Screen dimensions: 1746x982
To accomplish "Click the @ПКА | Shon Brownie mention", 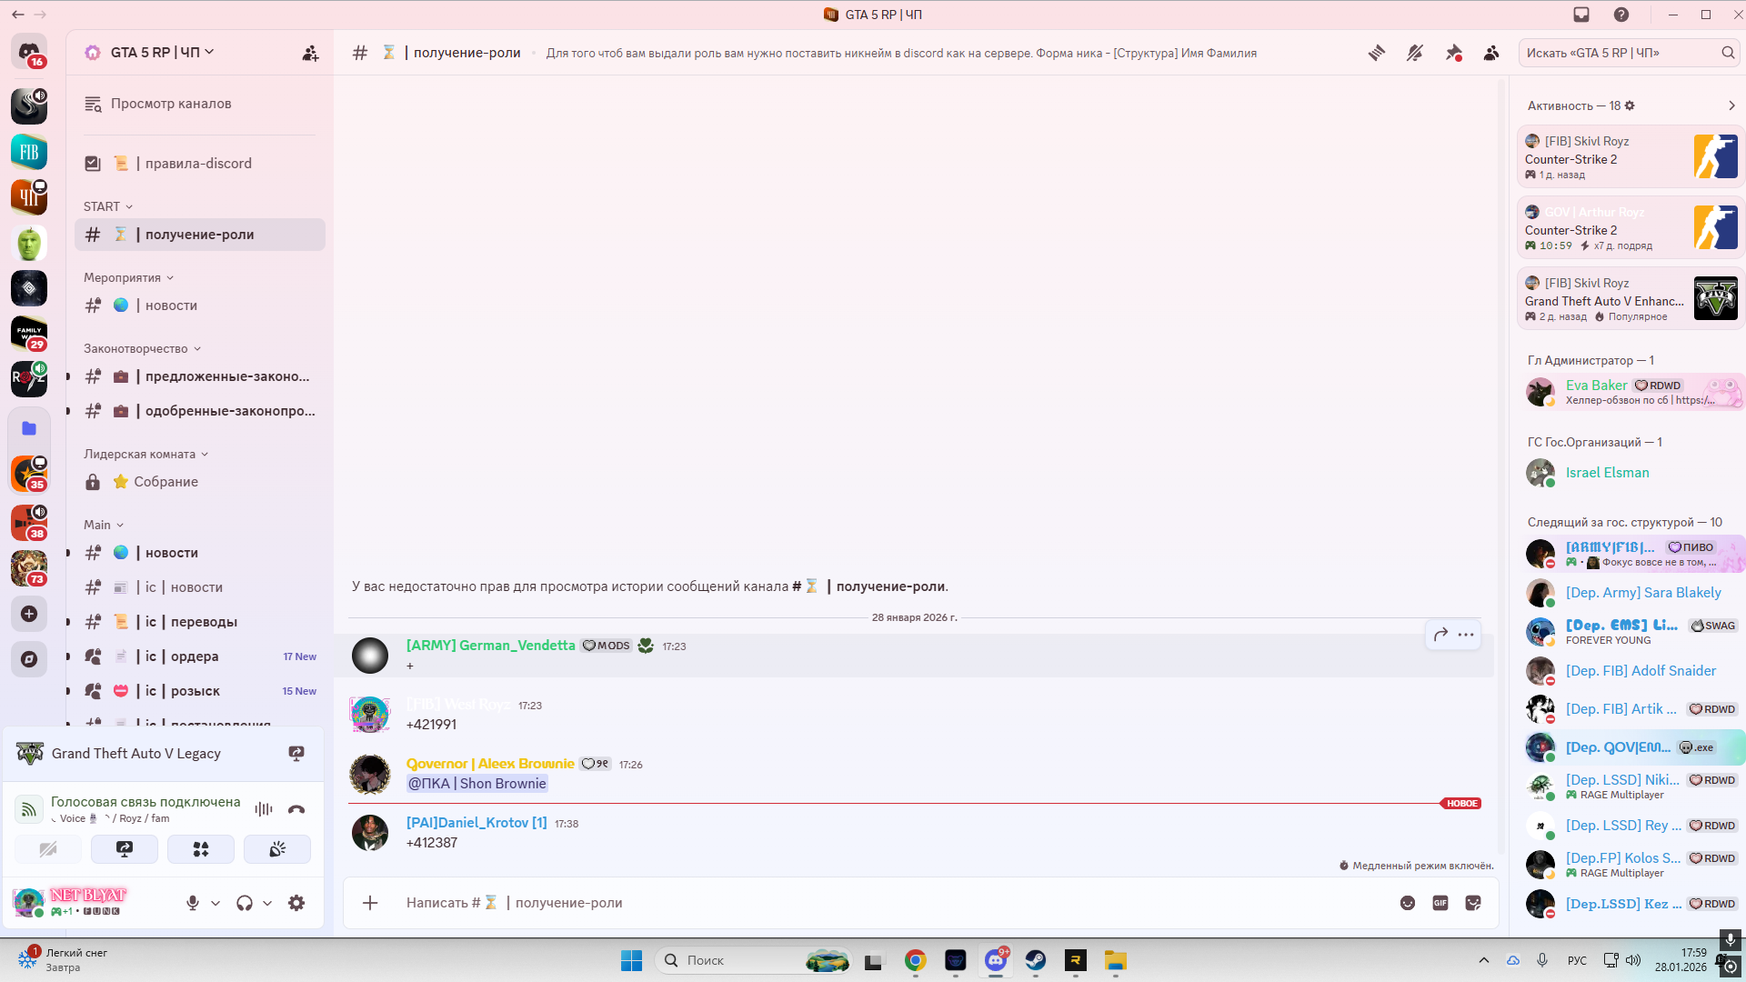I will coord(477,784).
